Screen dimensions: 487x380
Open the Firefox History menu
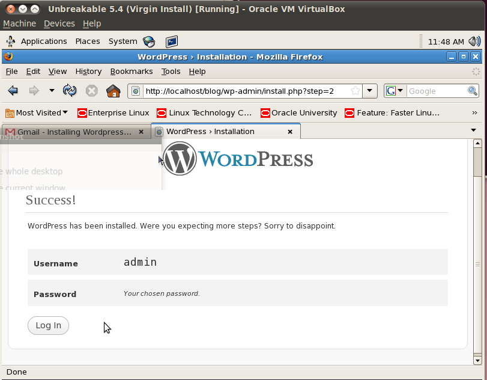[x=88, y=72]
